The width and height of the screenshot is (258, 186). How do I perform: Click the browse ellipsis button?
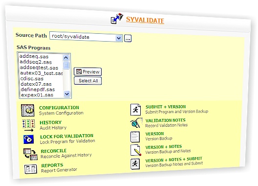pos(128,38)
